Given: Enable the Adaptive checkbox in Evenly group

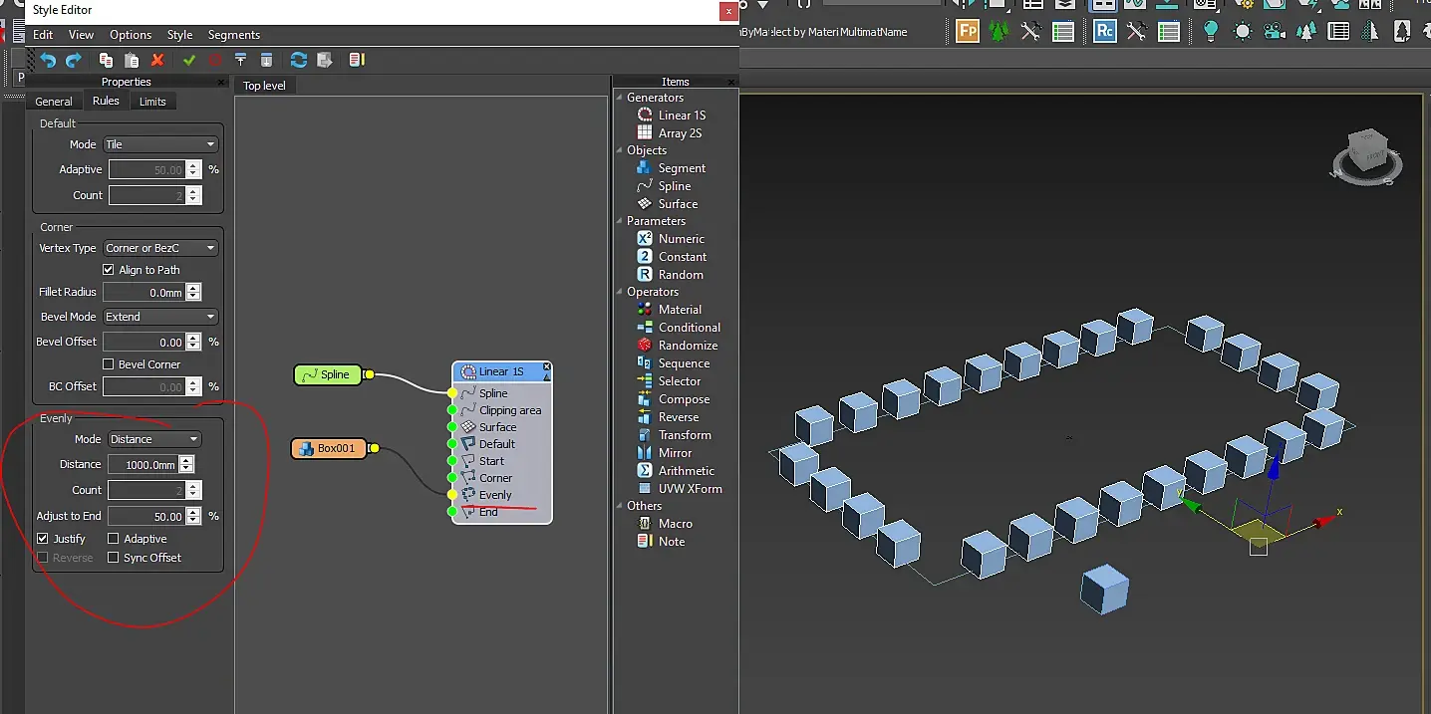Looking at the screenshot, I should (x=114, y=539).
